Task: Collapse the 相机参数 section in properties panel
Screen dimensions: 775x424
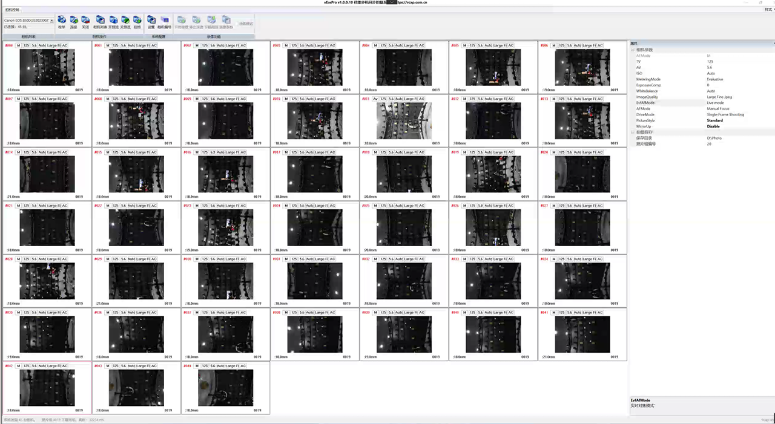Action: click(x=633, y=50)
